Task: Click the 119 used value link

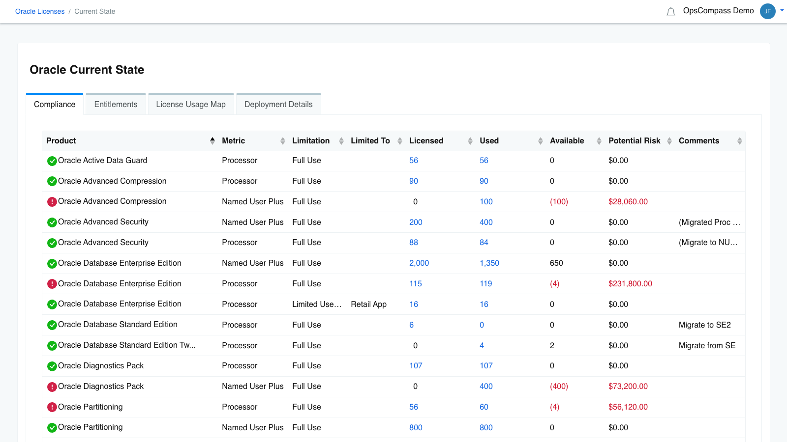Action: point(485,284)
